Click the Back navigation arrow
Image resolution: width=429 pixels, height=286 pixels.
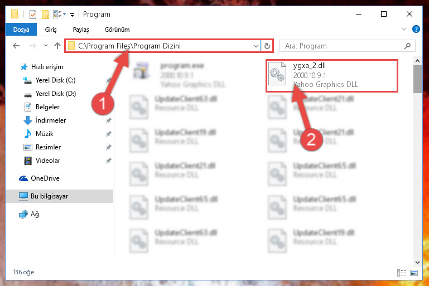(16, 46)
